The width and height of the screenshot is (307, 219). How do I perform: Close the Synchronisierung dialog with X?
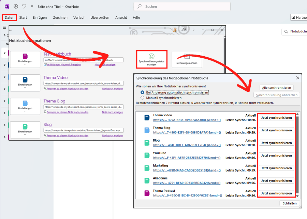pos(297,78)
